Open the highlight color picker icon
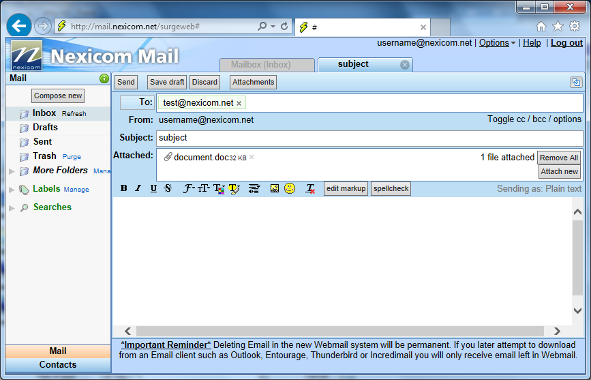The width and height of the screenshot is (591, 380). pyautogui.click(x=234, y=189)
